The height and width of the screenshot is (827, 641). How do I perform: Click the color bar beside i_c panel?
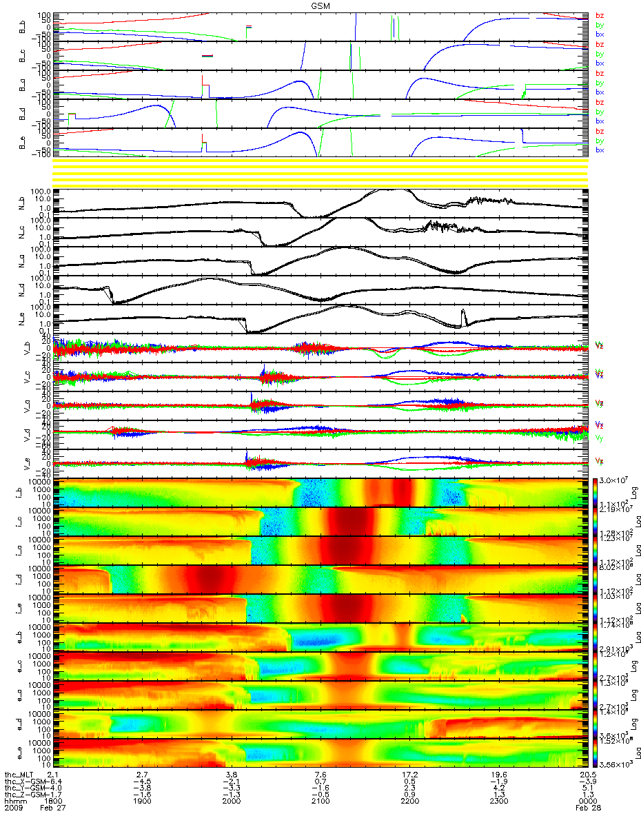[596, 521]
